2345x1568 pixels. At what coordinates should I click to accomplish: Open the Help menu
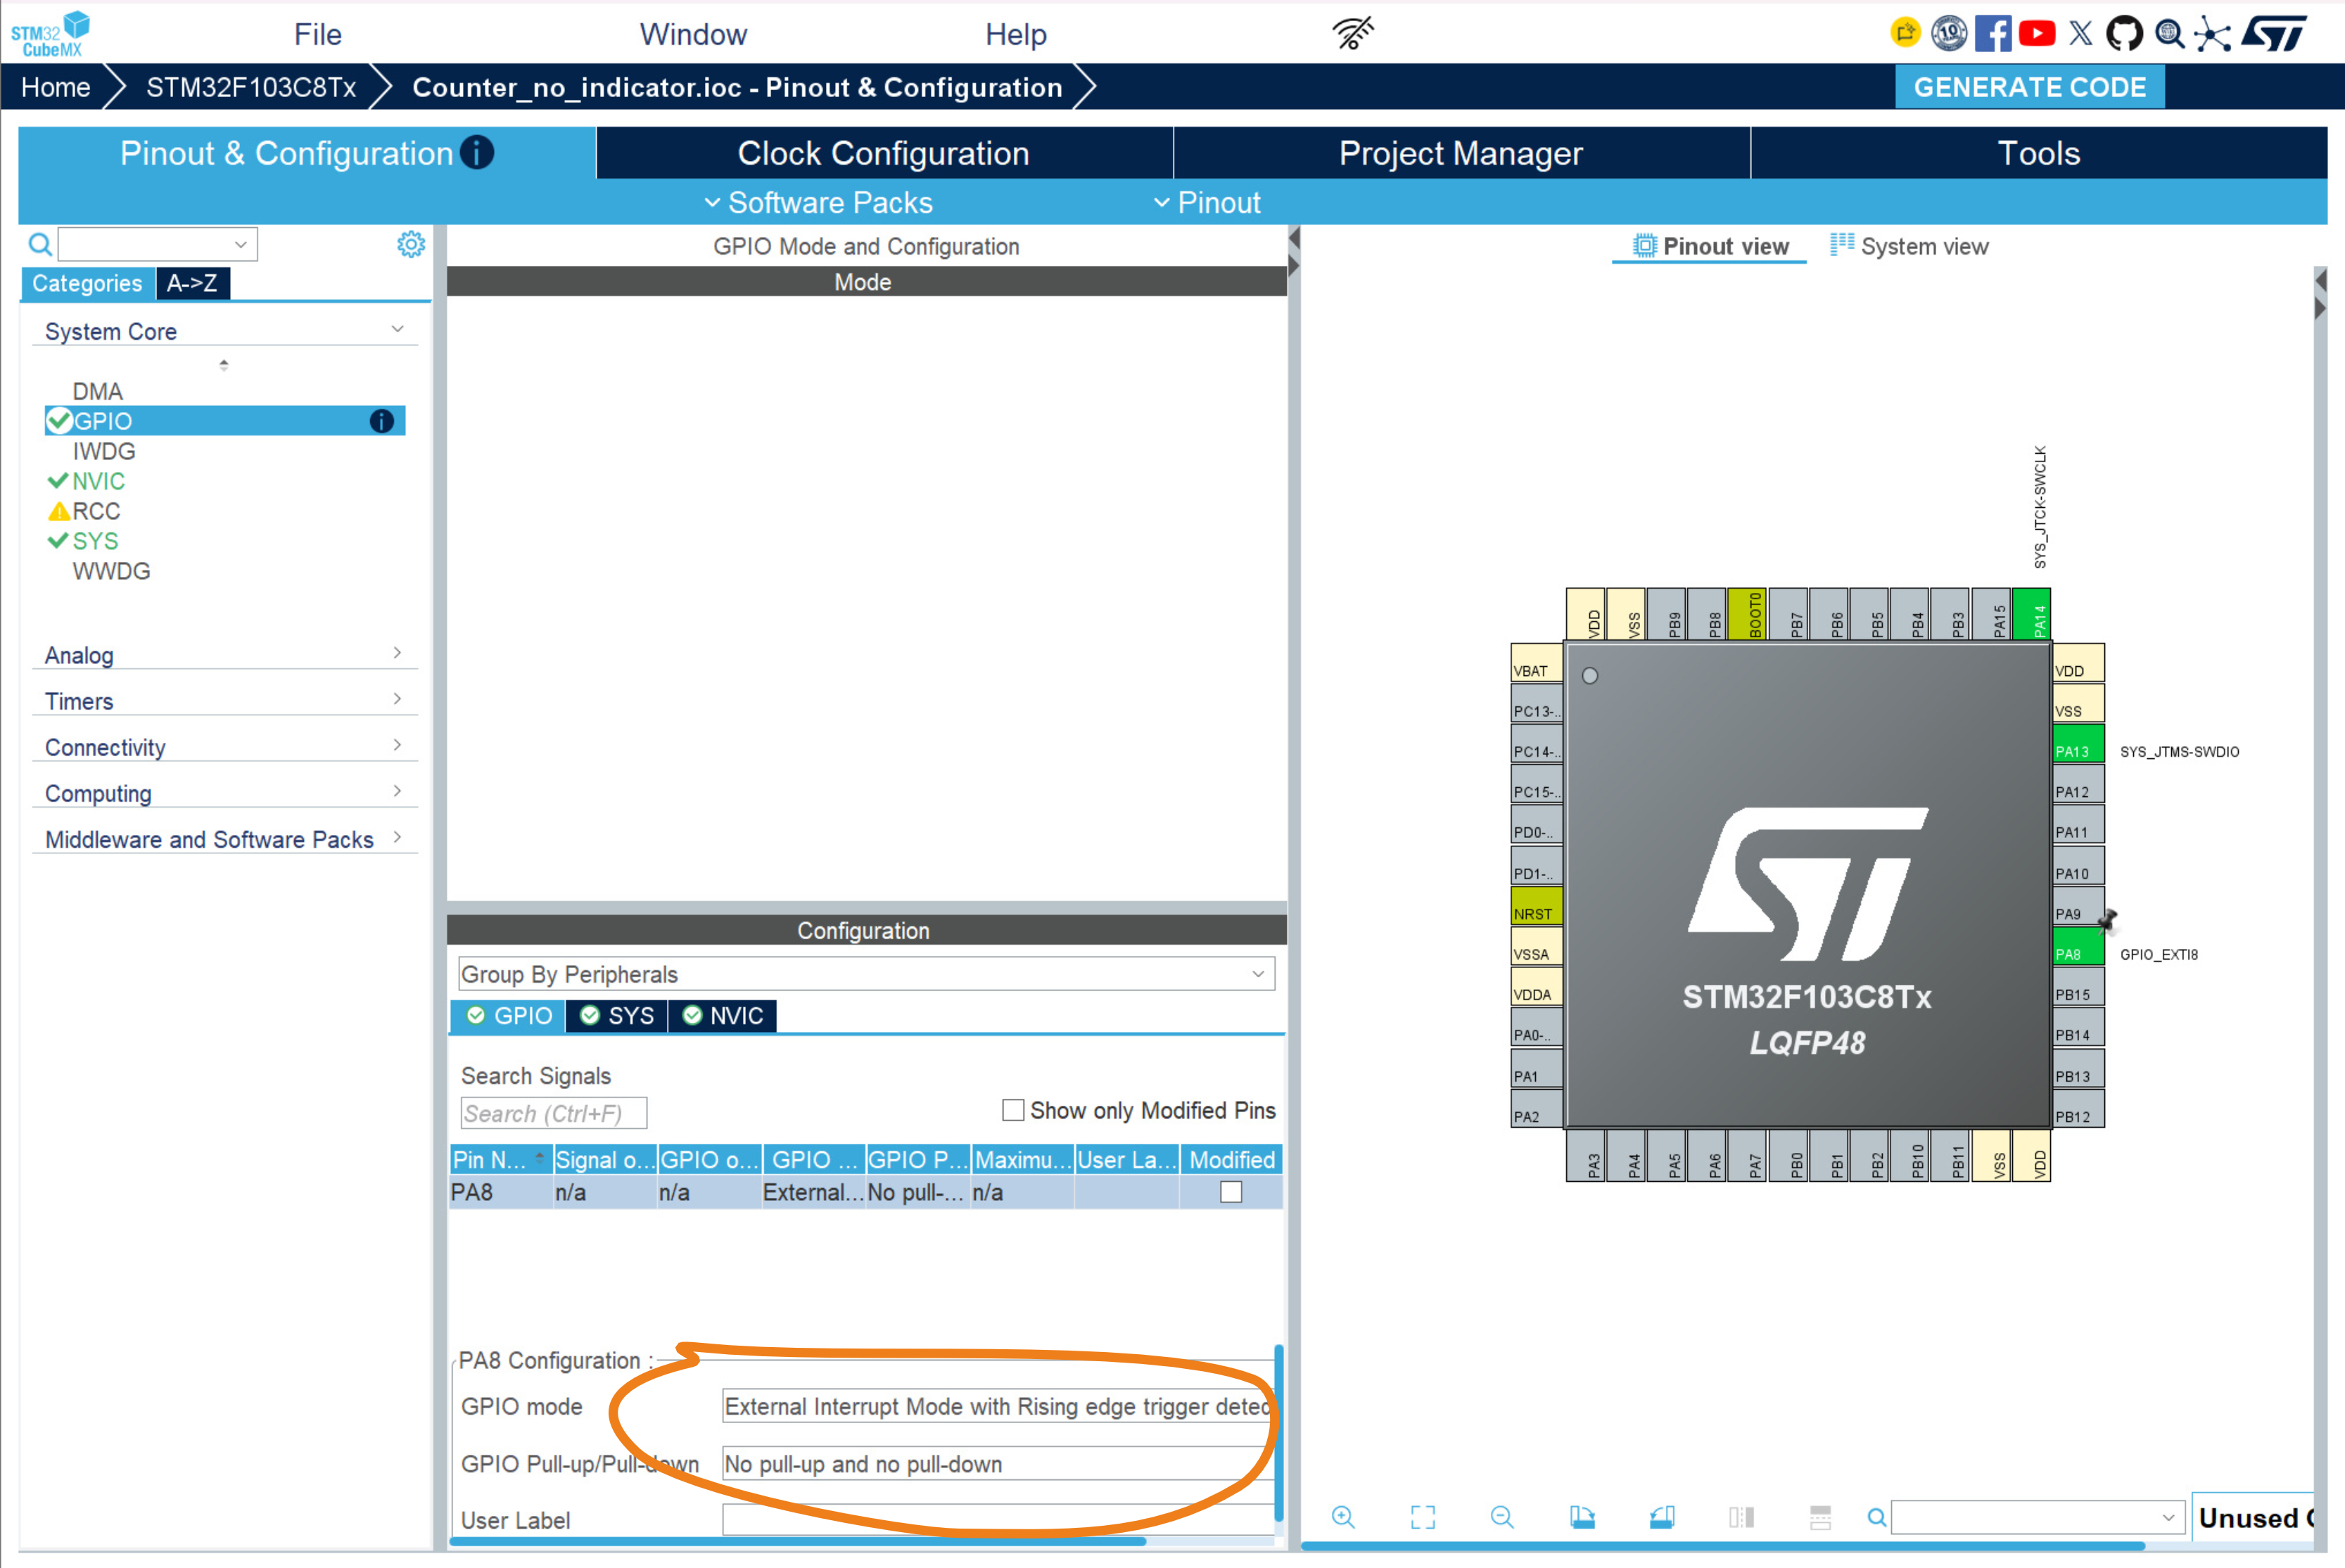(x=1016, y=34)
